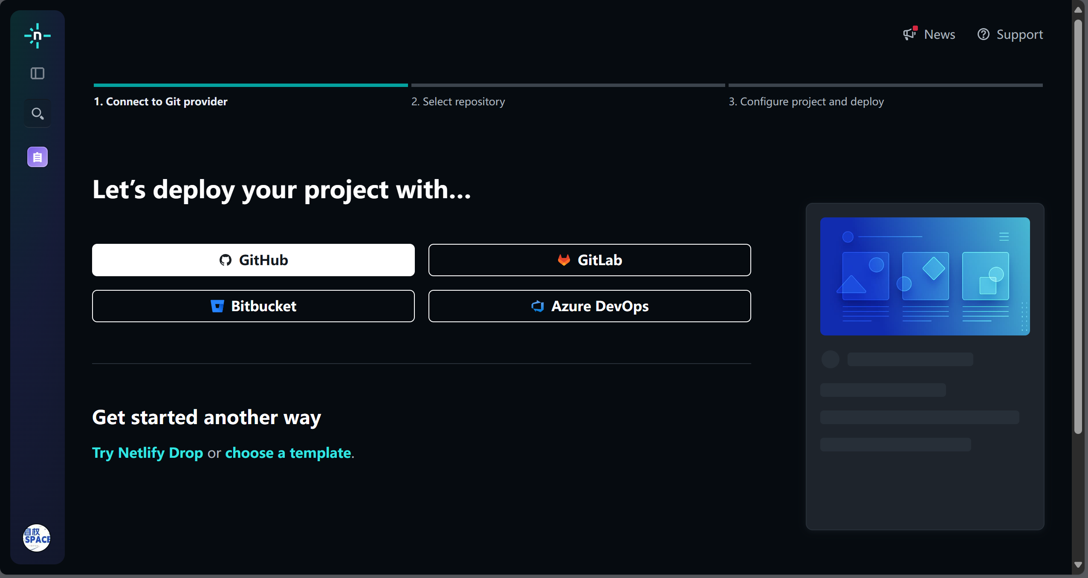
Task: Open search from the magnifier icon
Action: [x=38, y=113]
